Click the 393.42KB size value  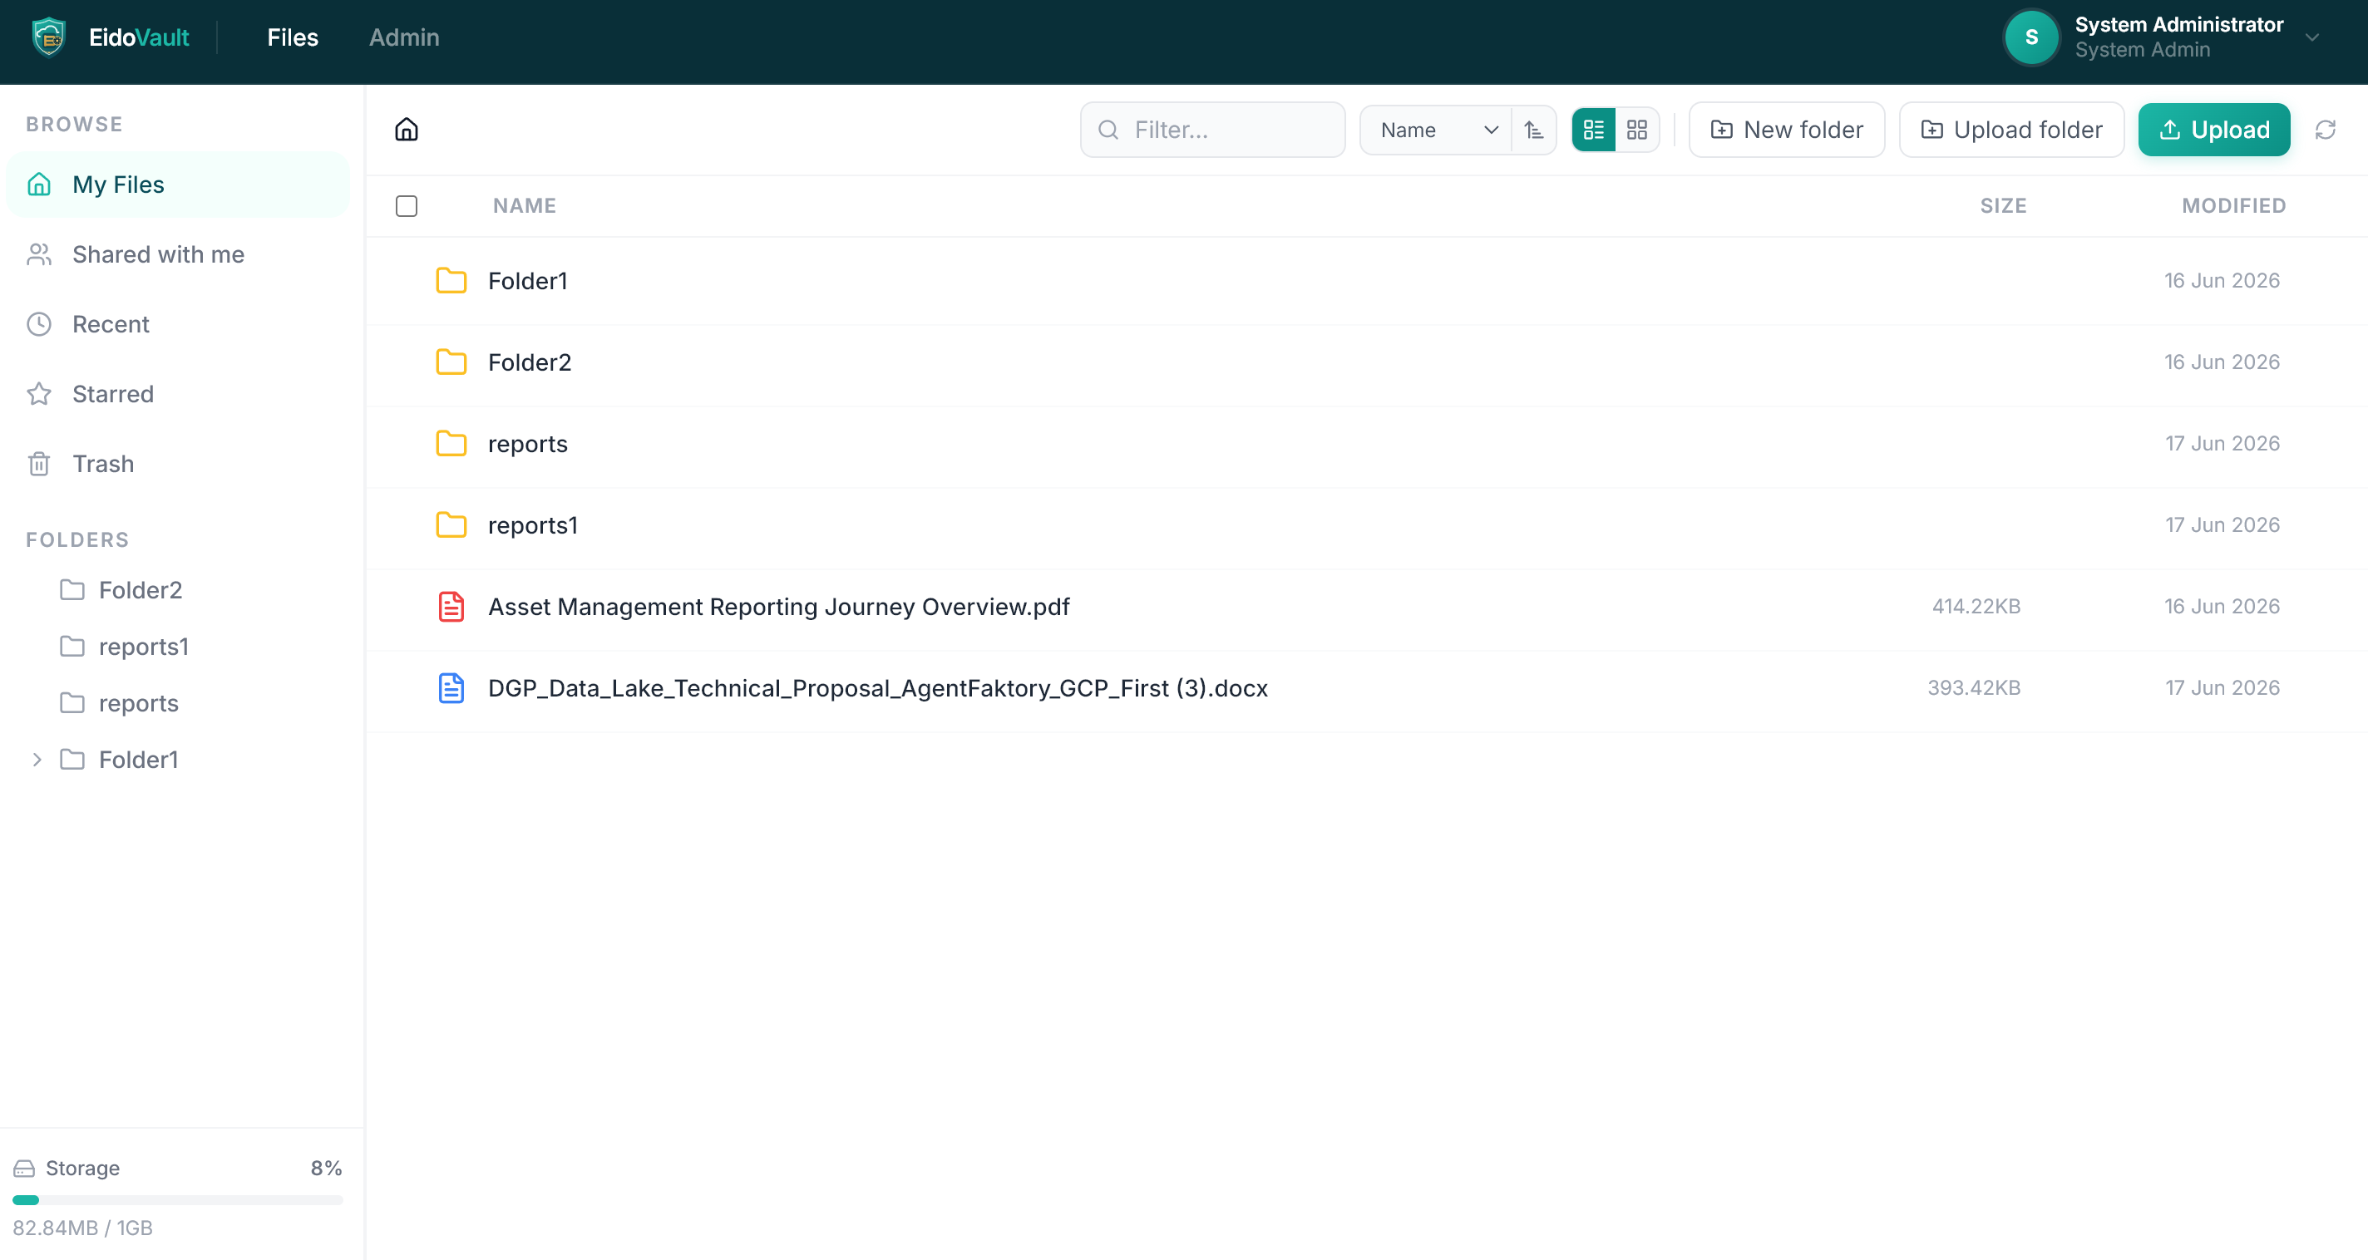coord(1974,688)
